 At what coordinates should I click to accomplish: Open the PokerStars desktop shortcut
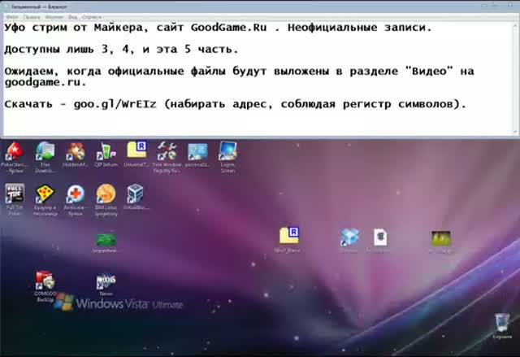click(15, 158)
